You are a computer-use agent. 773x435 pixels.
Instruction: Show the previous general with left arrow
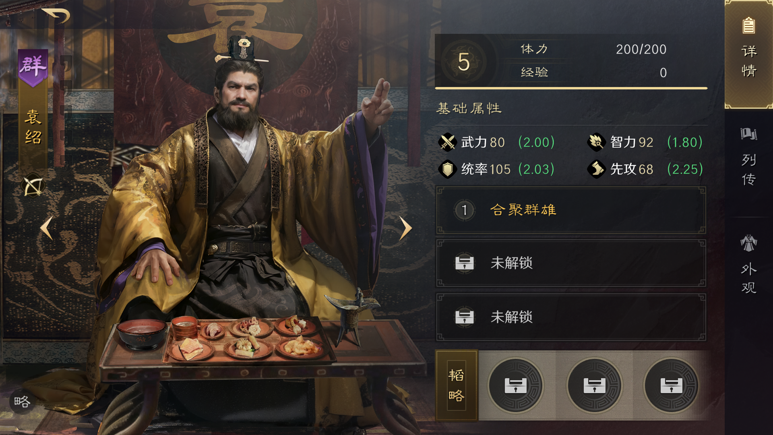[47, 228]
